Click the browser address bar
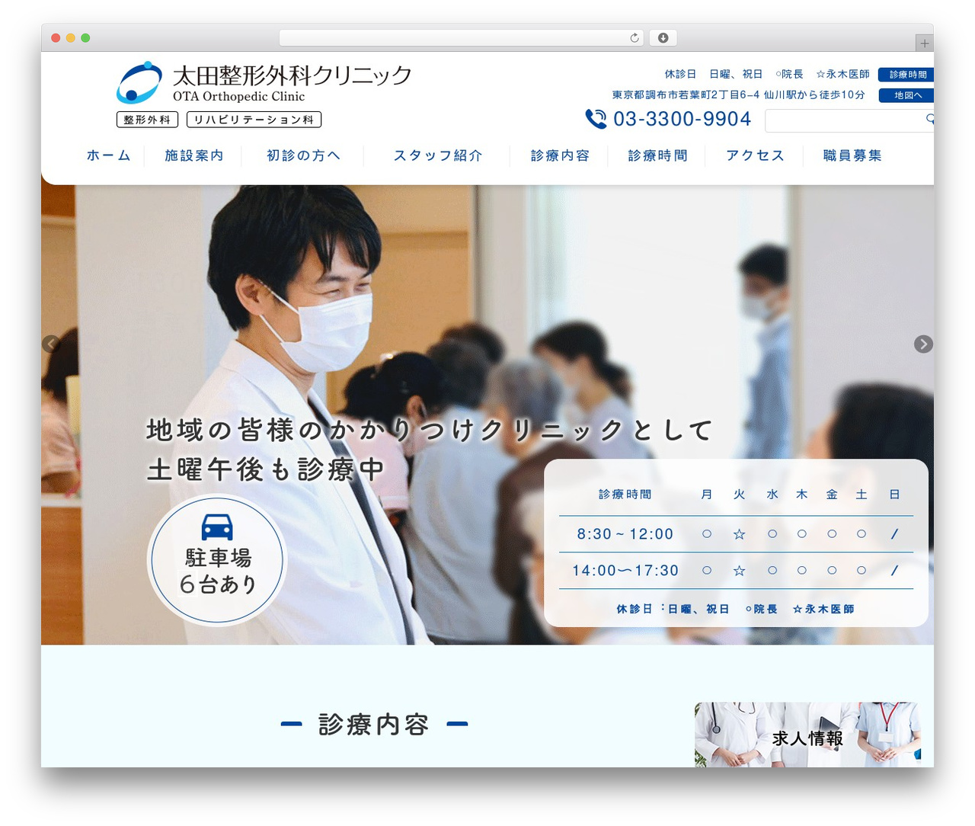Image resolution: width=975 pixels, height=826 pixels. [462, 37]
